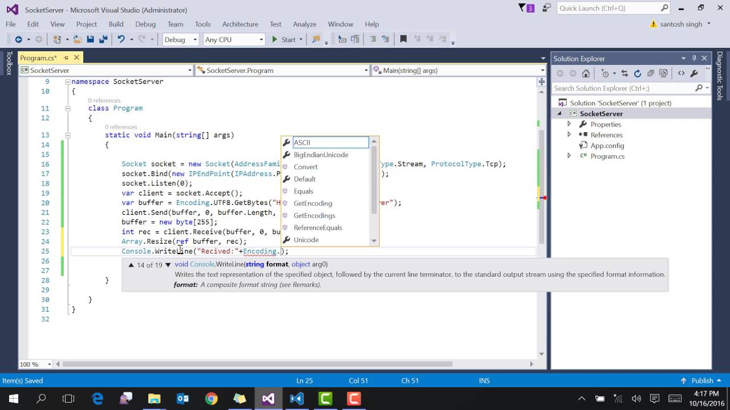This screenshot has height=410, width=730.
Task: Open the Analyze menu
Action: click(305, 24)
